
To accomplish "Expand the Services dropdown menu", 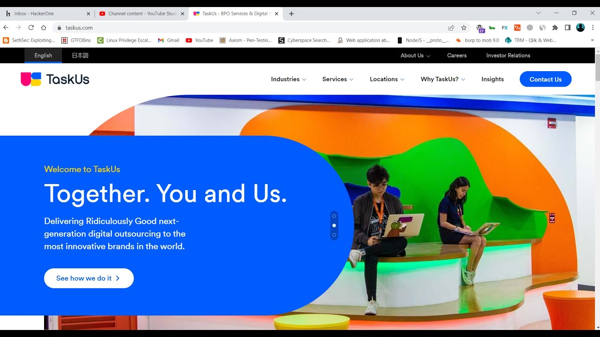I will [x=338, y=79].
